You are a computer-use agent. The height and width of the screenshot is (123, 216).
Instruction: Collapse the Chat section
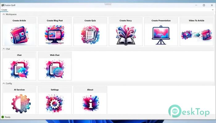tap(4, 49)
